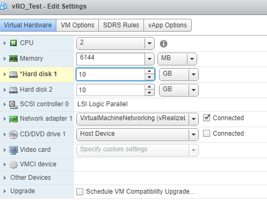The width and height of the screenshot is (267, 220).
Task: Click the Hard disk 1 drive icon
Action: 13,74
